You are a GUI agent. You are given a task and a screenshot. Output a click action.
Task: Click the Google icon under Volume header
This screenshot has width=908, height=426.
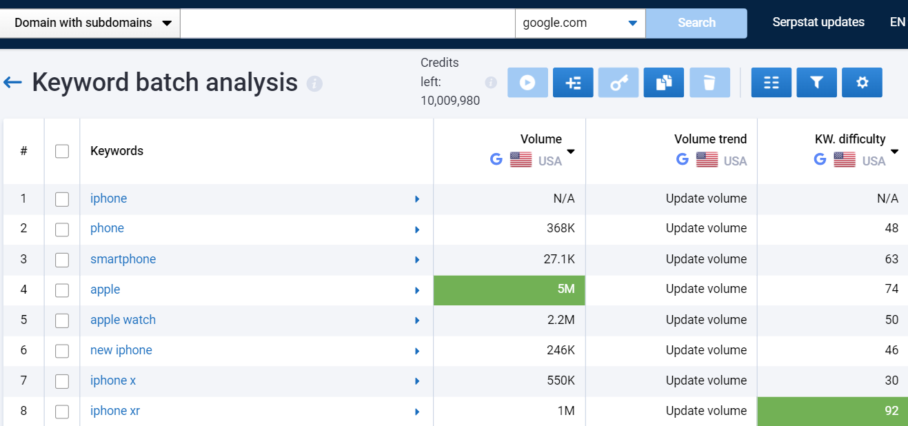pyautogui.click(x=496, y=160)
